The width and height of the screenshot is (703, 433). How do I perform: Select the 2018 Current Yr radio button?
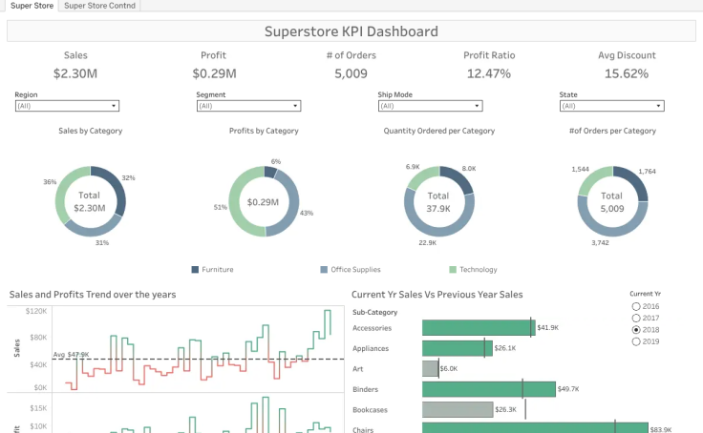tap(636, 330)
